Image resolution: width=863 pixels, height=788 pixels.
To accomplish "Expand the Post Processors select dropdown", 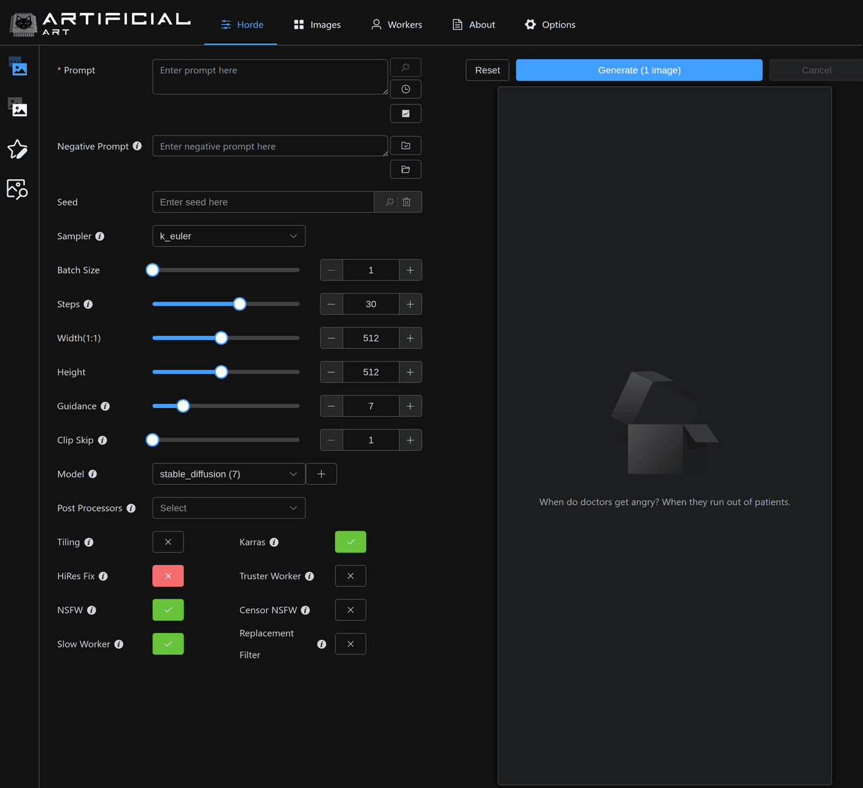I will coord(229,508).
